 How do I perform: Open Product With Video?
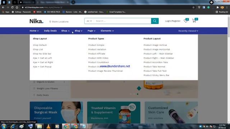pos(98,58)
